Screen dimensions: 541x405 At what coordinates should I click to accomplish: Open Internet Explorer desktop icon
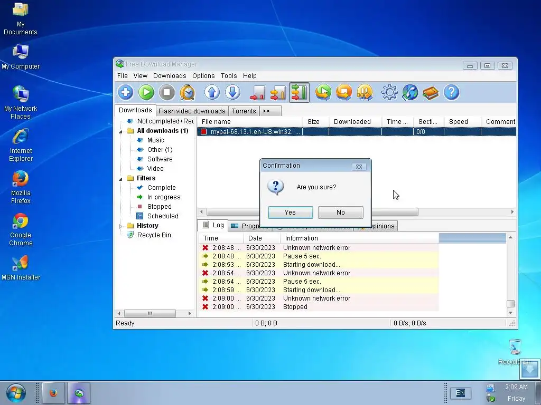21,145
